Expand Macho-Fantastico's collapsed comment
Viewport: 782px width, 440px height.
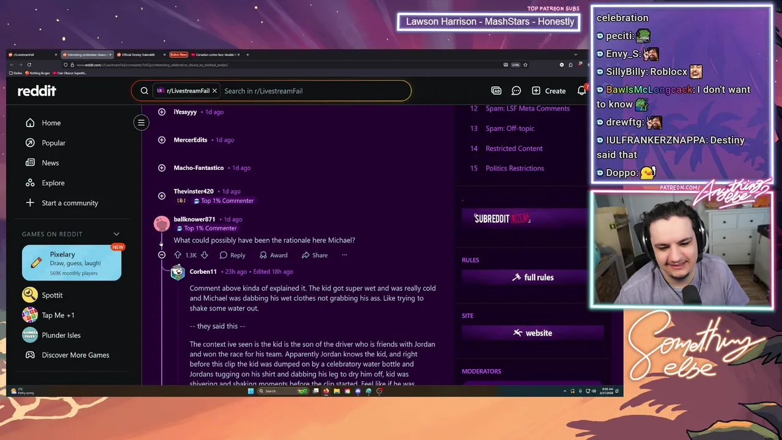coord(162,168)
